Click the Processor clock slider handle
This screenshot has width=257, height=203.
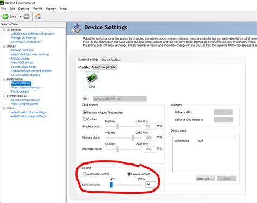pos(118,149)
